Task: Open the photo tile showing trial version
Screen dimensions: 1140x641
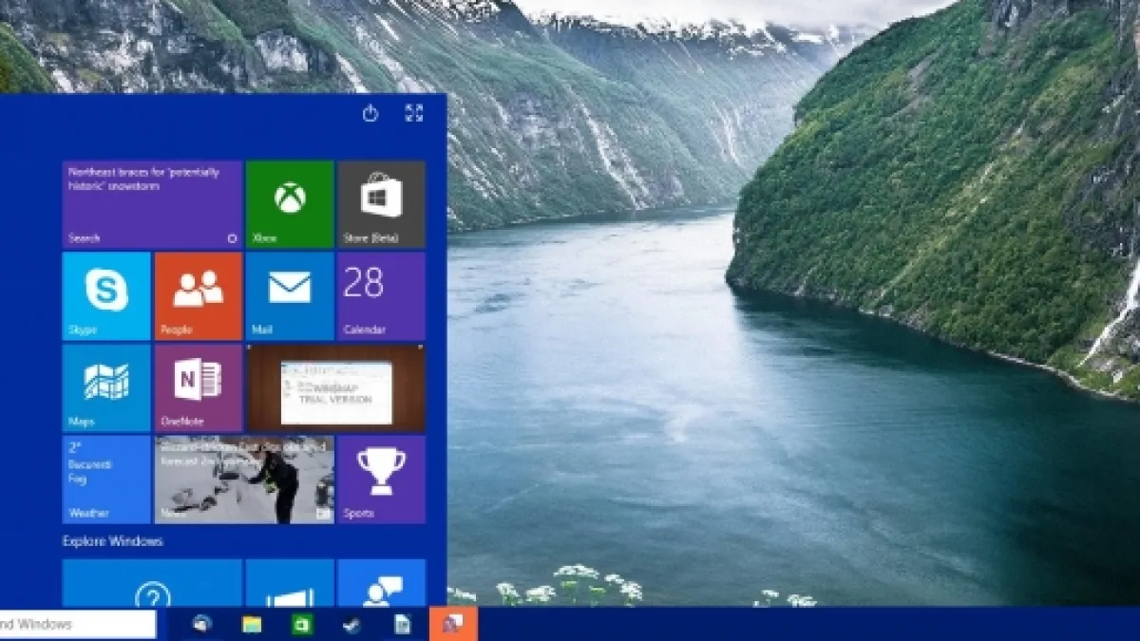Action: (335, 387)
